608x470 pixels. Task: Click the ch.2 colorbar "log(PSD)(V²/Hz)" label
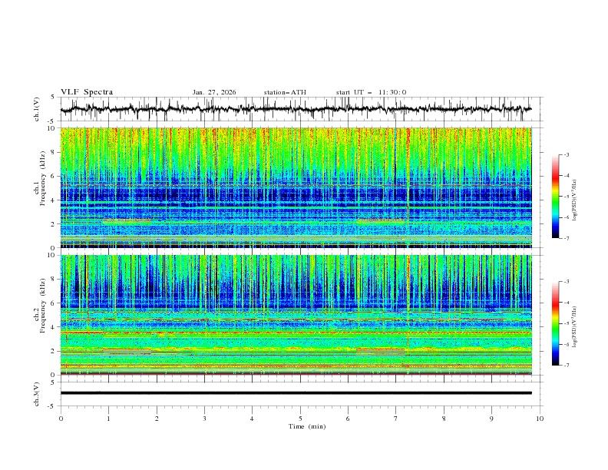click(575, 327)
